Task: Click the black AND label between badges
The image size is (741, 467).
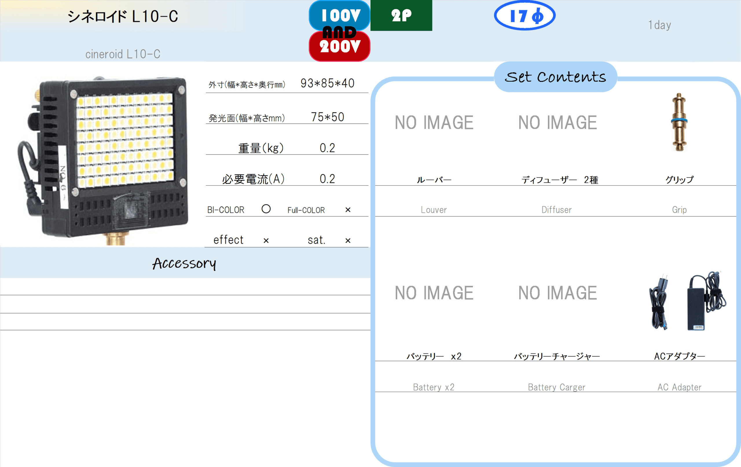Action: 340,32
